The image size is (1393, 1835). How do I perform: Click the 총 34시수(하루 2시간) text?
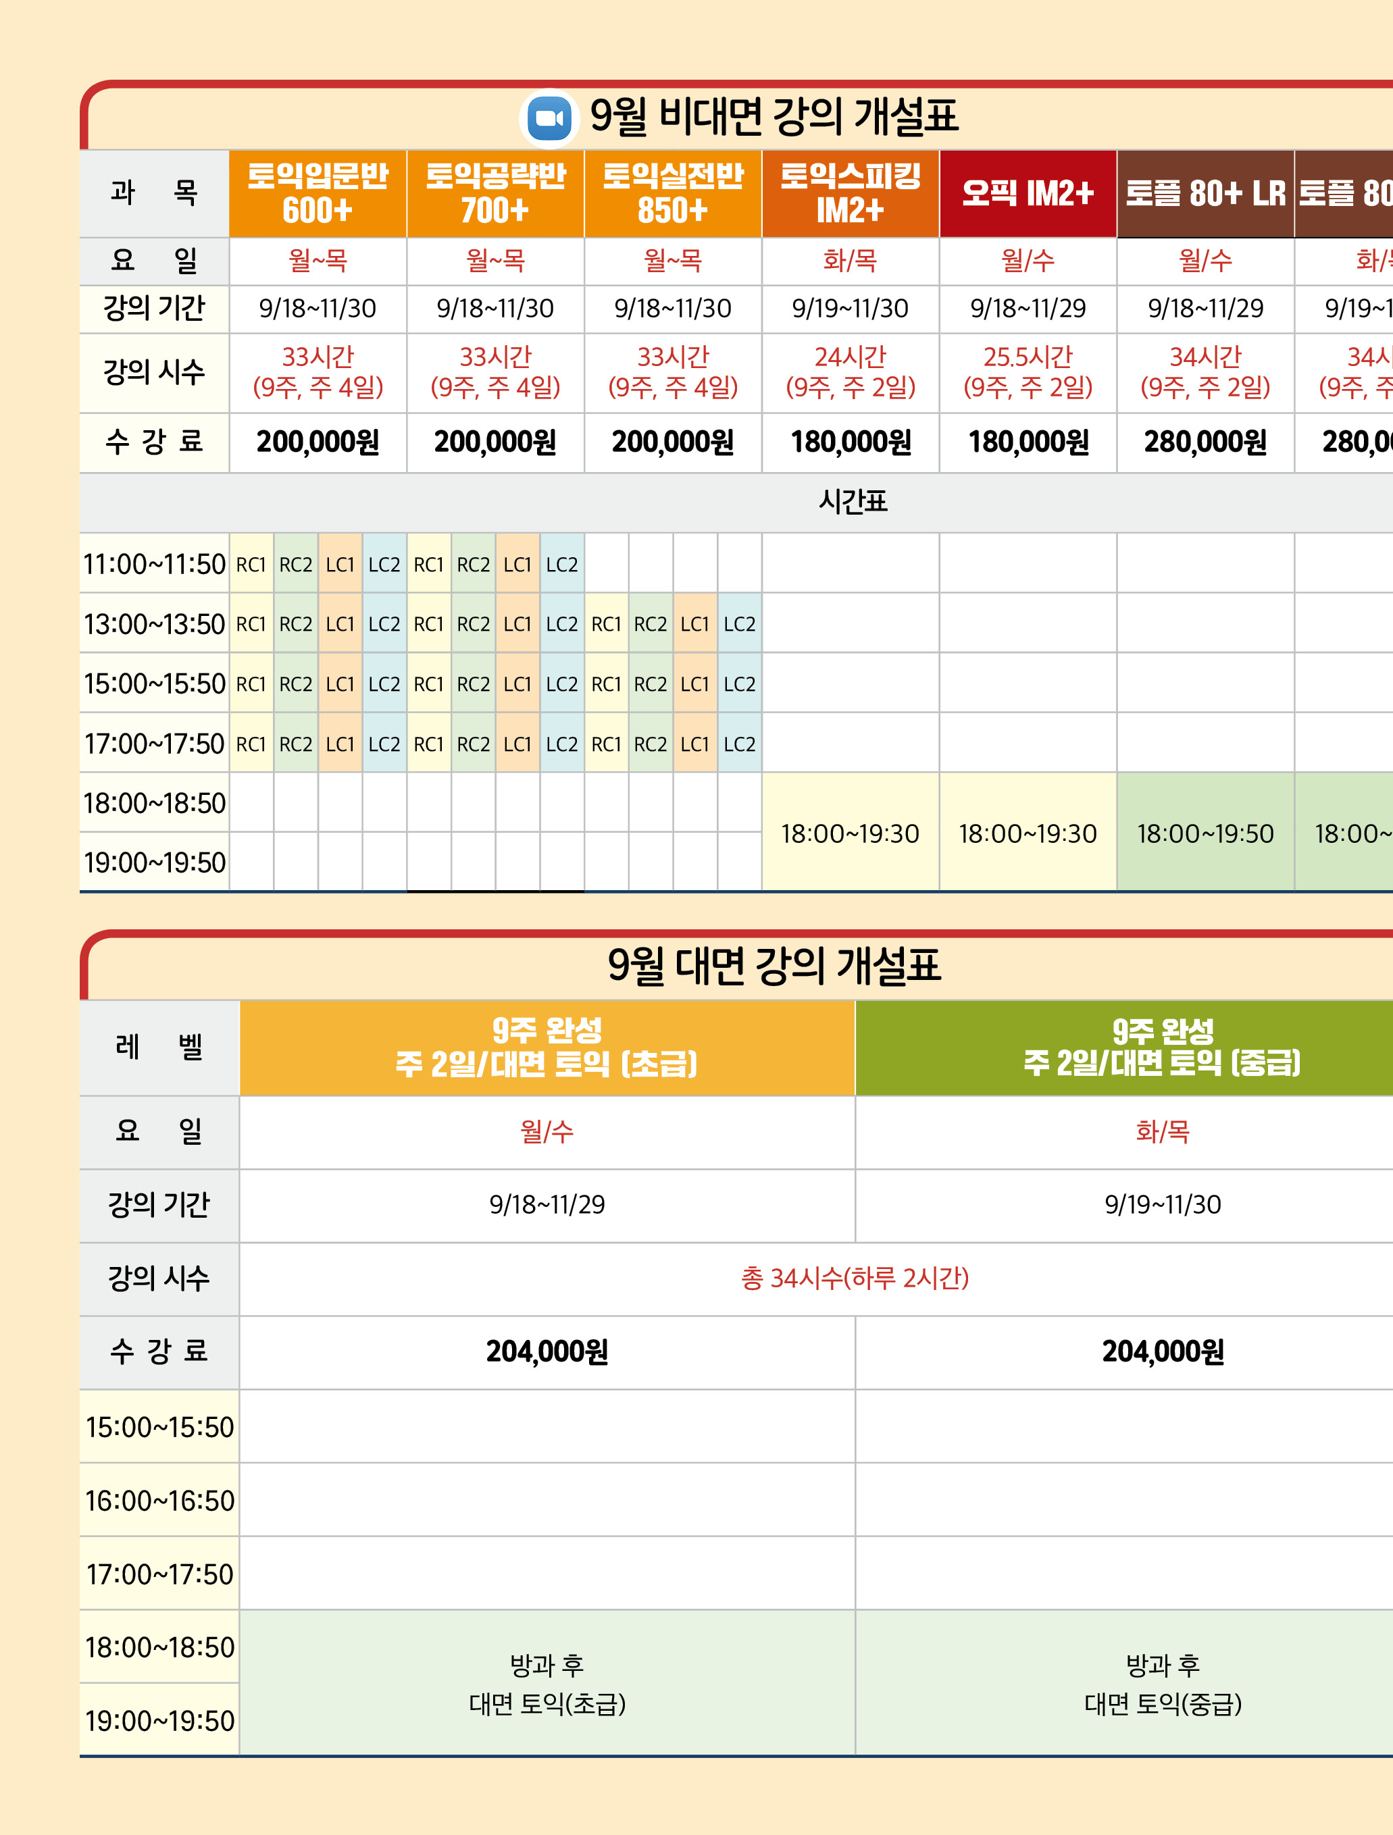855,1278
